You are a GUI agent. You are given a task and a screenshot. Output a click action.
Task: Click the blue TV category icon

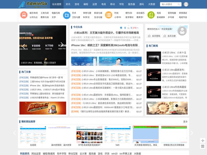67,15
